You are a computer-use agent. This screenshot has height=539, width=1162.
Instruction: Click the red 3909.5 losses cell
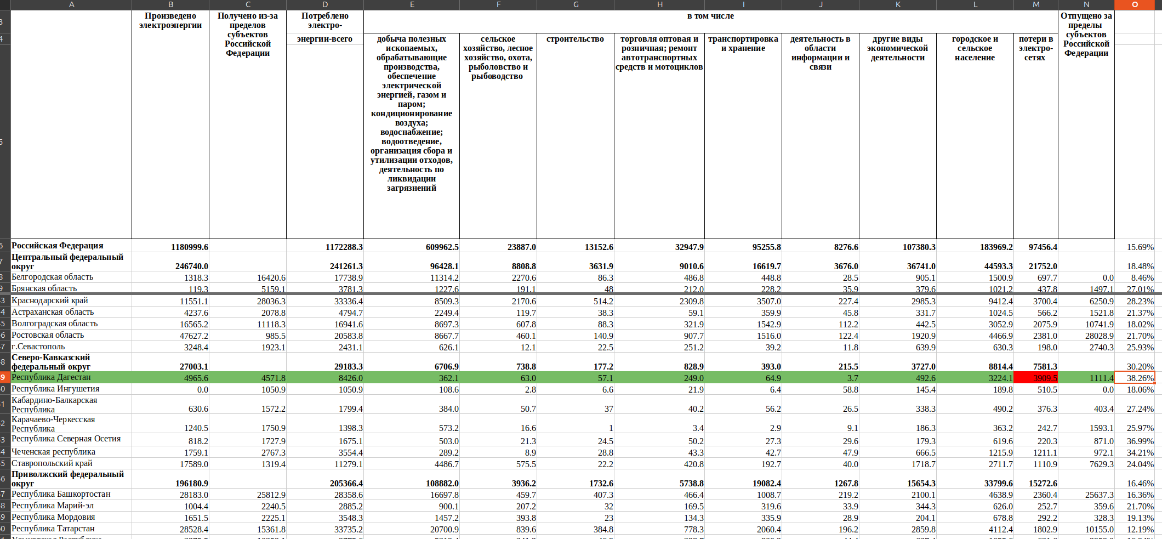tap(1036, 378)
